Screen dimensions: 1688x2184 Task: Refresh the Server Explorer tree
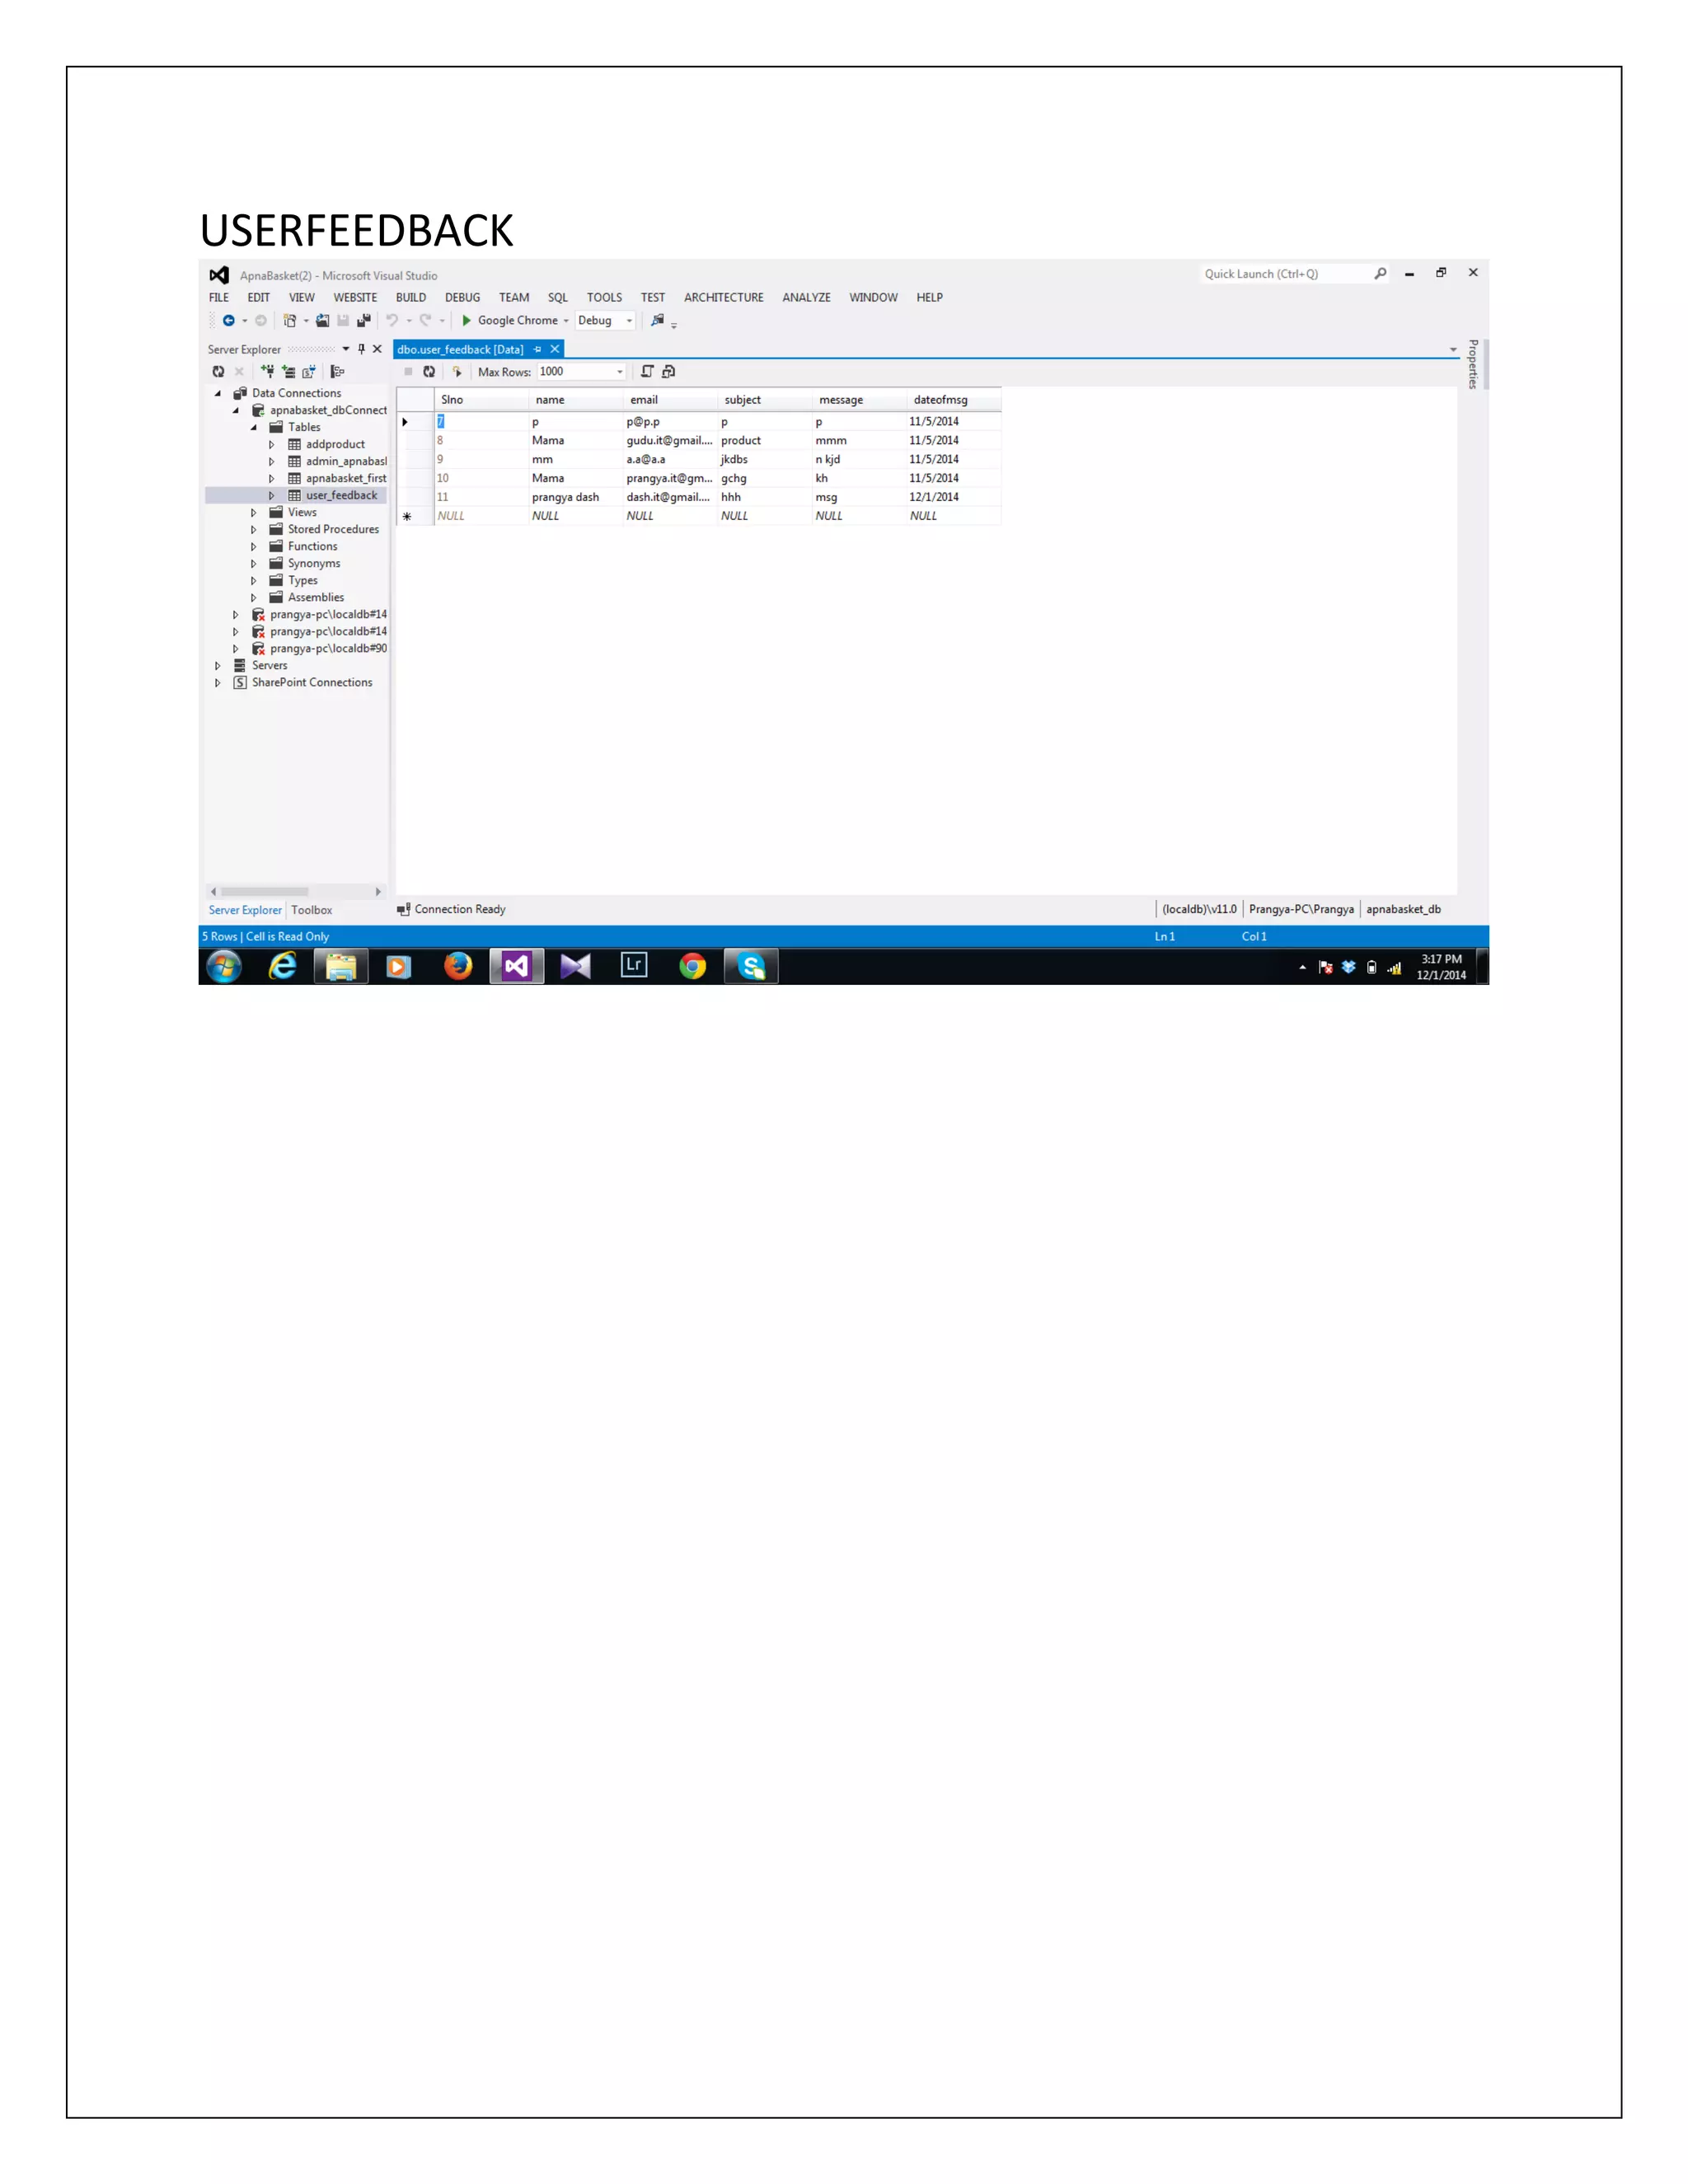218,372
